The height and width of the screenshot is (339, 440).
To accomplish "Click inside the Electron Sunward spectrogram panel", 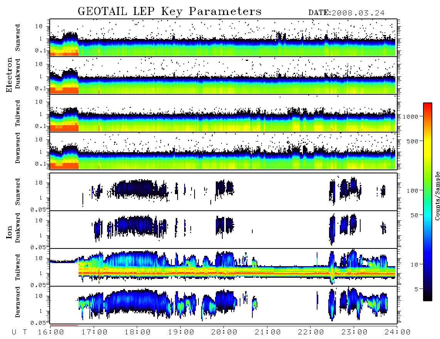I will [x=223, y=38].
